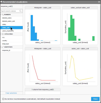Click the Close button
Viewport: 101px width, 103px height.
[x=95, y=99]
